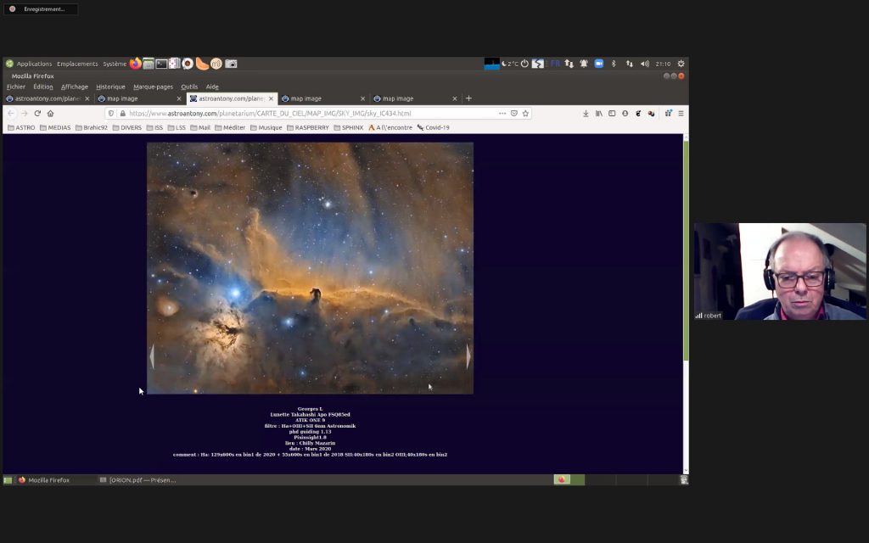Expand the Méditer bookmarks folder
The width and height of the screenshot is (869, 543).
tap(230, 127)
